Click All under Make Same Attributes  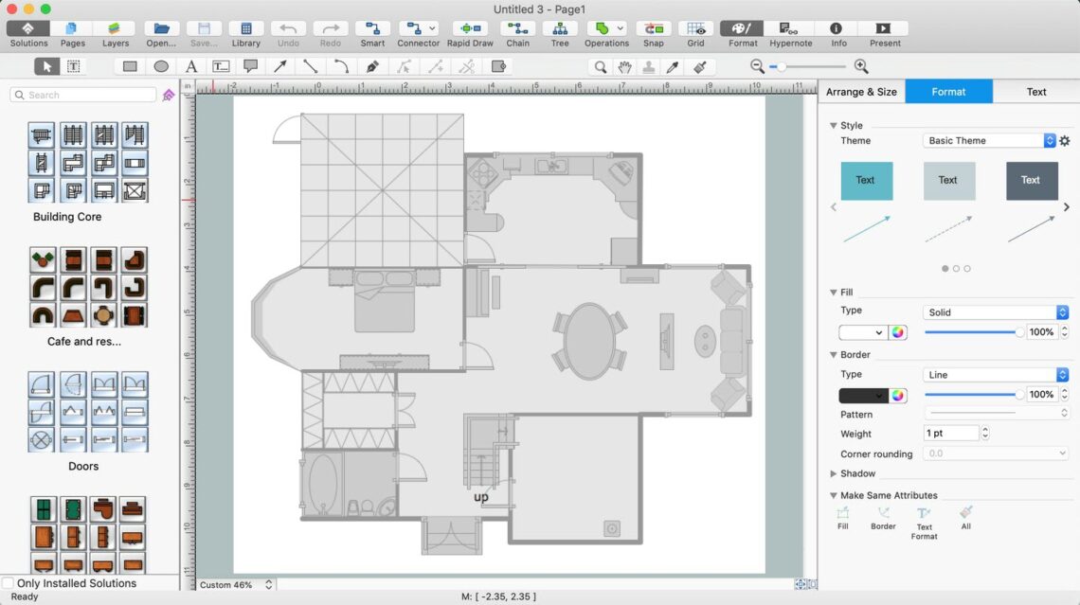965,517
